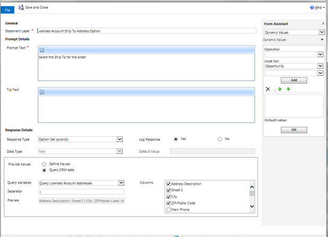Collapse the Form Assistant pane chevron
The width and height of the screenshot is (328, 237).
pos(323,24)
